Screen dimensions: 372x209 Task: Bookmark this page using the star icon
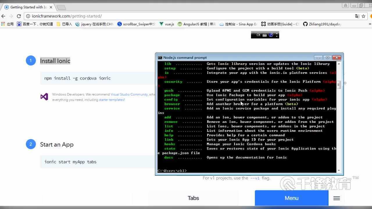(363, 16)
